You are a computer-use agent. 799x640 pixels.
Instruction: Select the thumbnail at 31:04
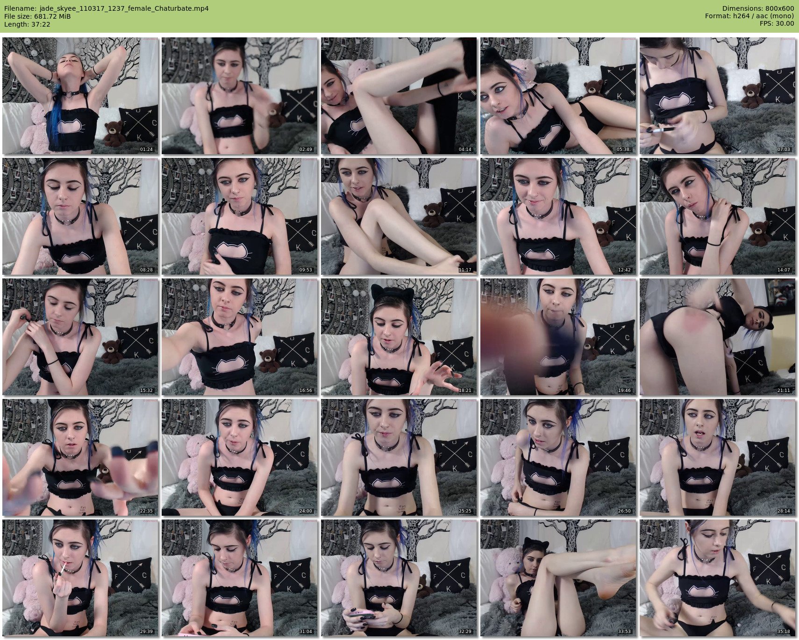pos(240,578)
